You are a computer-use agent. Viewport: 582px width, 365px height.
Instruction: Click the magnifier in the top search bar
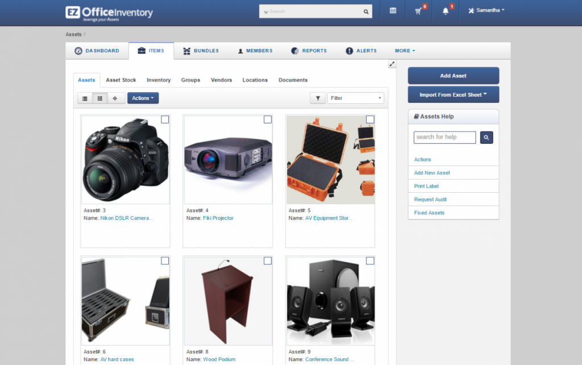[366, 11]
